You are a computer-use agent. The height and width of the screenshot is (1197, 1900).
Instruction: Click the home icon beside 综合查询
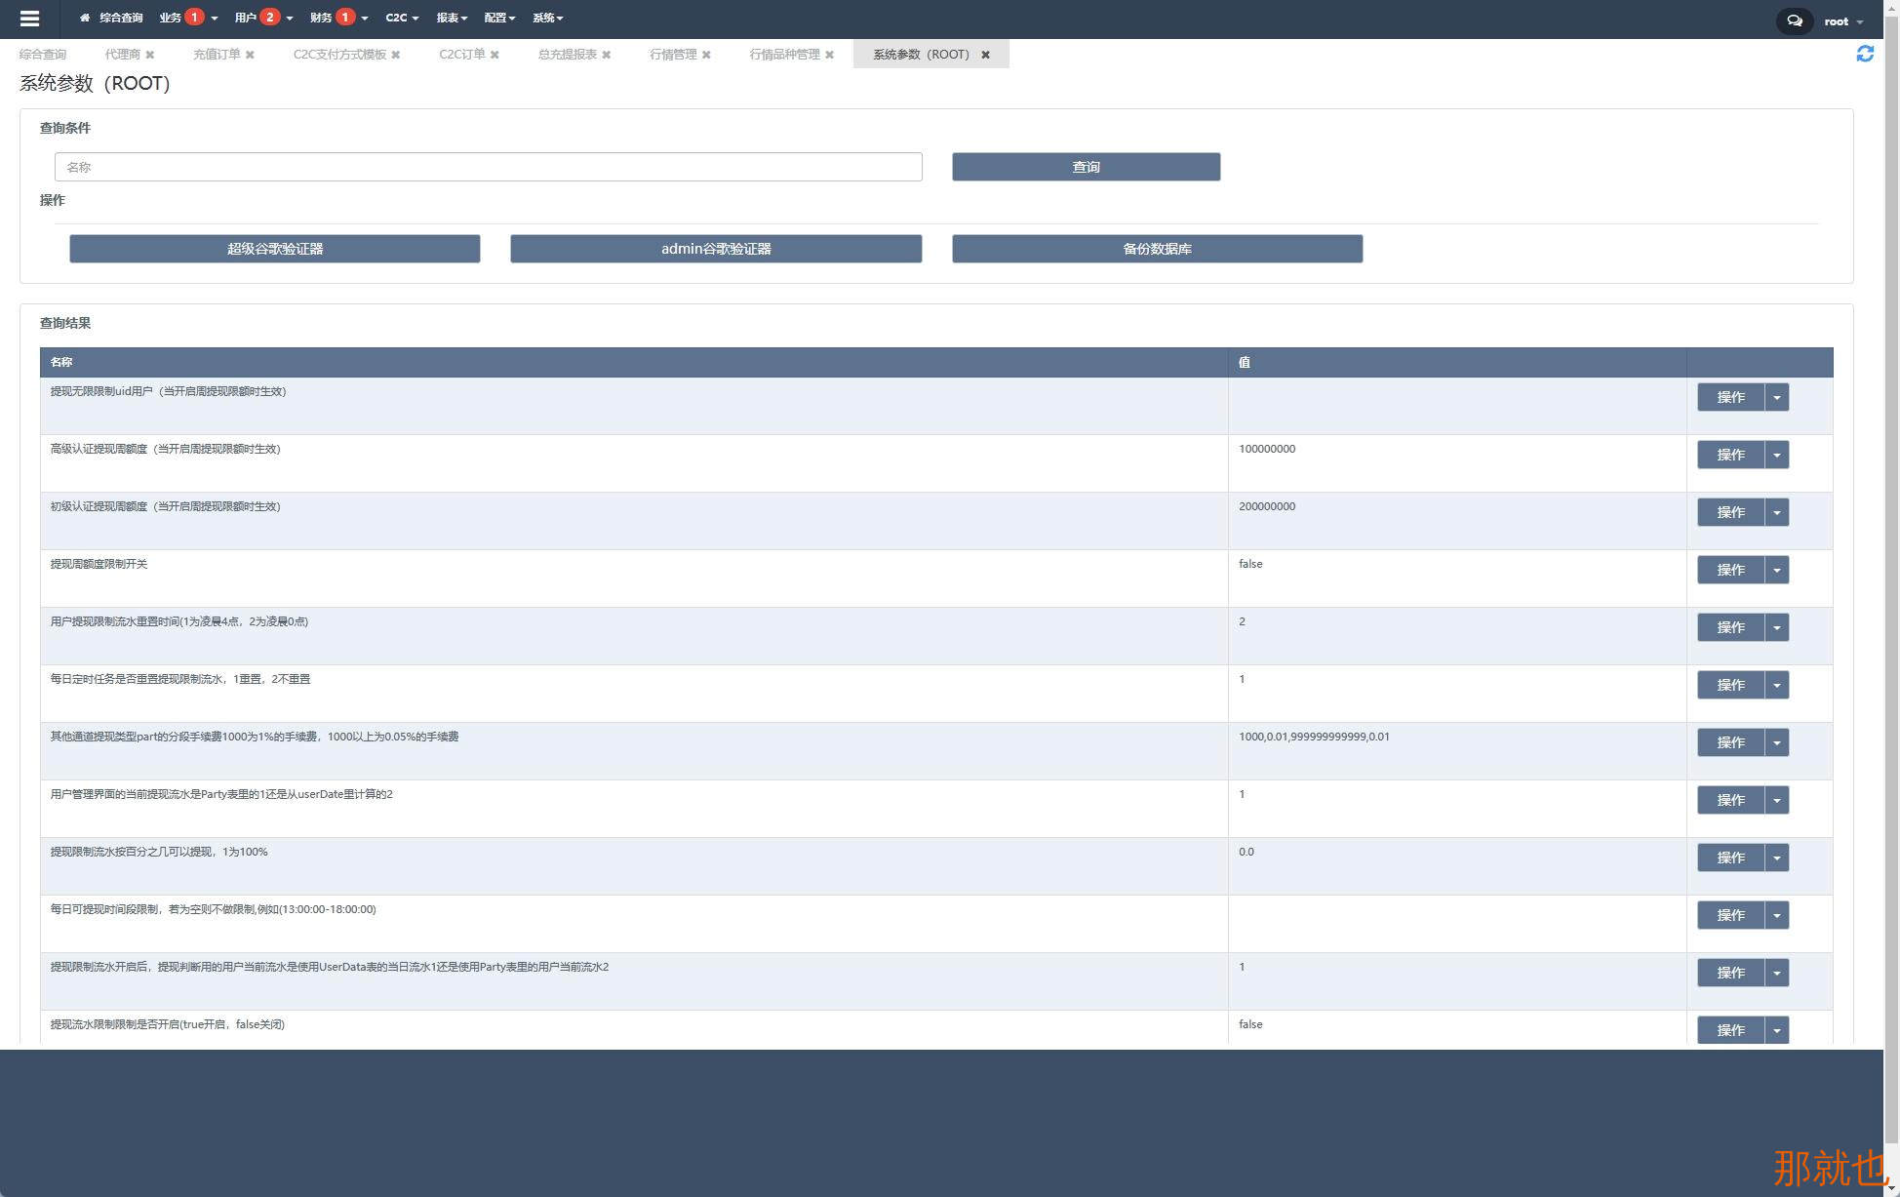[85, 18]
